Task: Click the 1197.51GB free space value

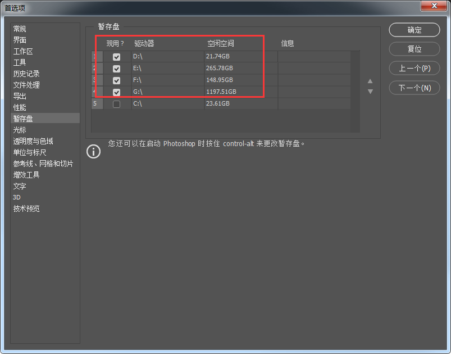Action: [x=221, y=92]
